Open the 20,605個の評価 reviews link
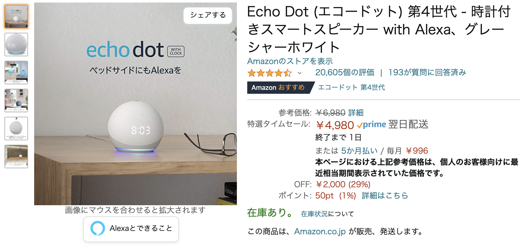Image resolution: width=525 pixels, height=250 pixels. [345, 73]
